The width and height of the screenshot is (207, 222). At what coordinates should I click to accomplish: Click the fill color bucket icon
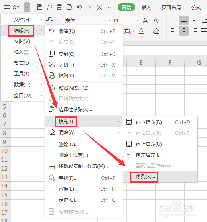click(128, 31)
